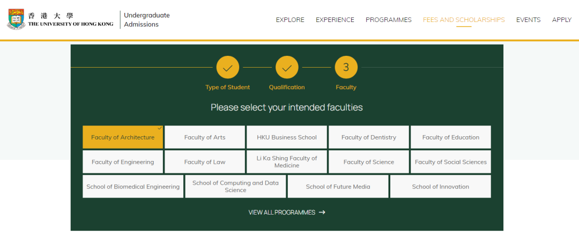Screen dimensions: 579x235
Task: Click the University of Hong Kong crest logo
Action: (16, 19)
